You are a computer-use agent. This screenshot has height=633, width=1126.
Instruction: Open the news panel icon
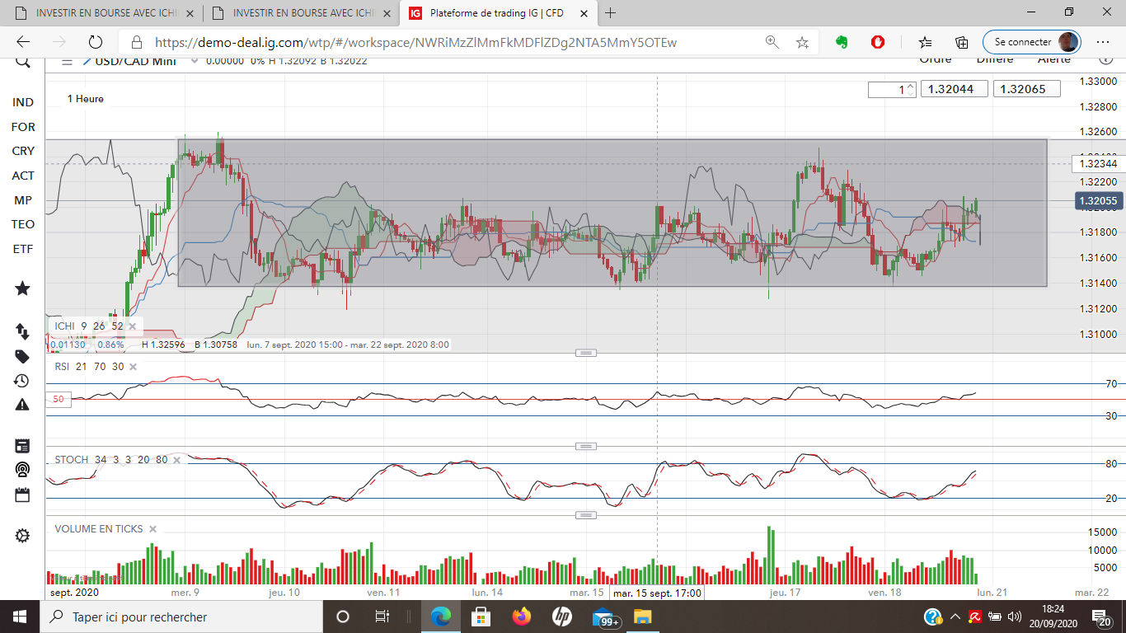click(22, 446)
